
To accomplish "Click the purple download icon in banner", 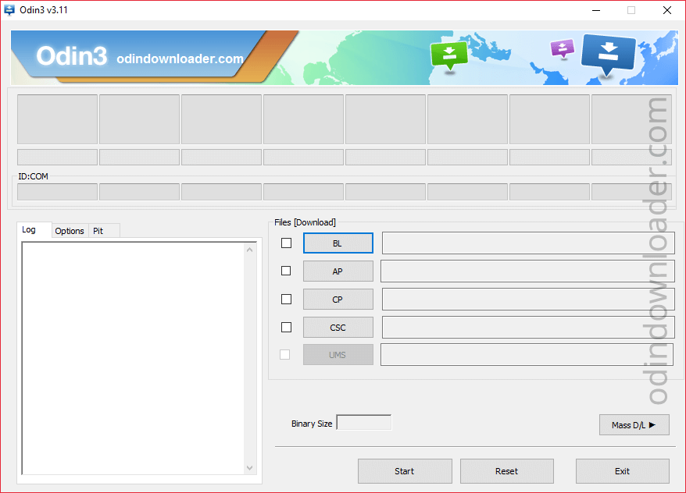I will coord(563,48).
